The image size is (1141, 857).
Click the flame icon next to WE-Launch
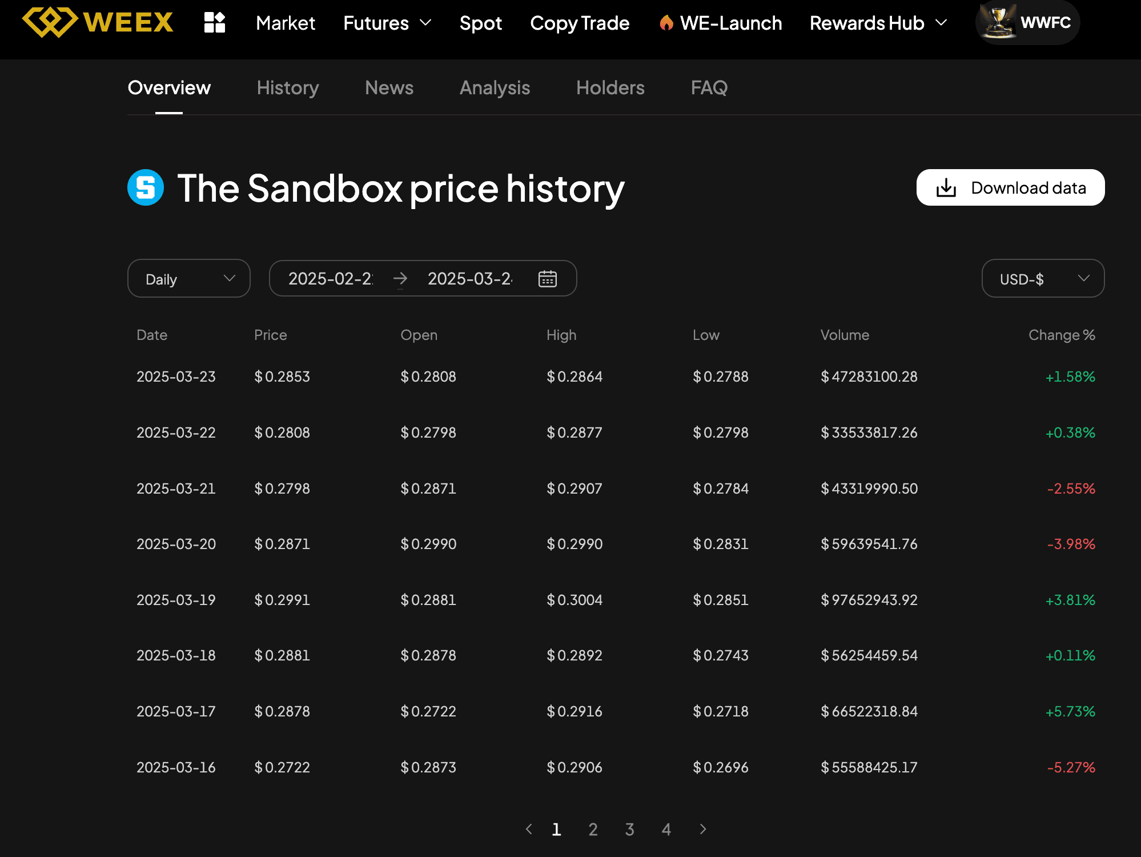coord(667,22)
